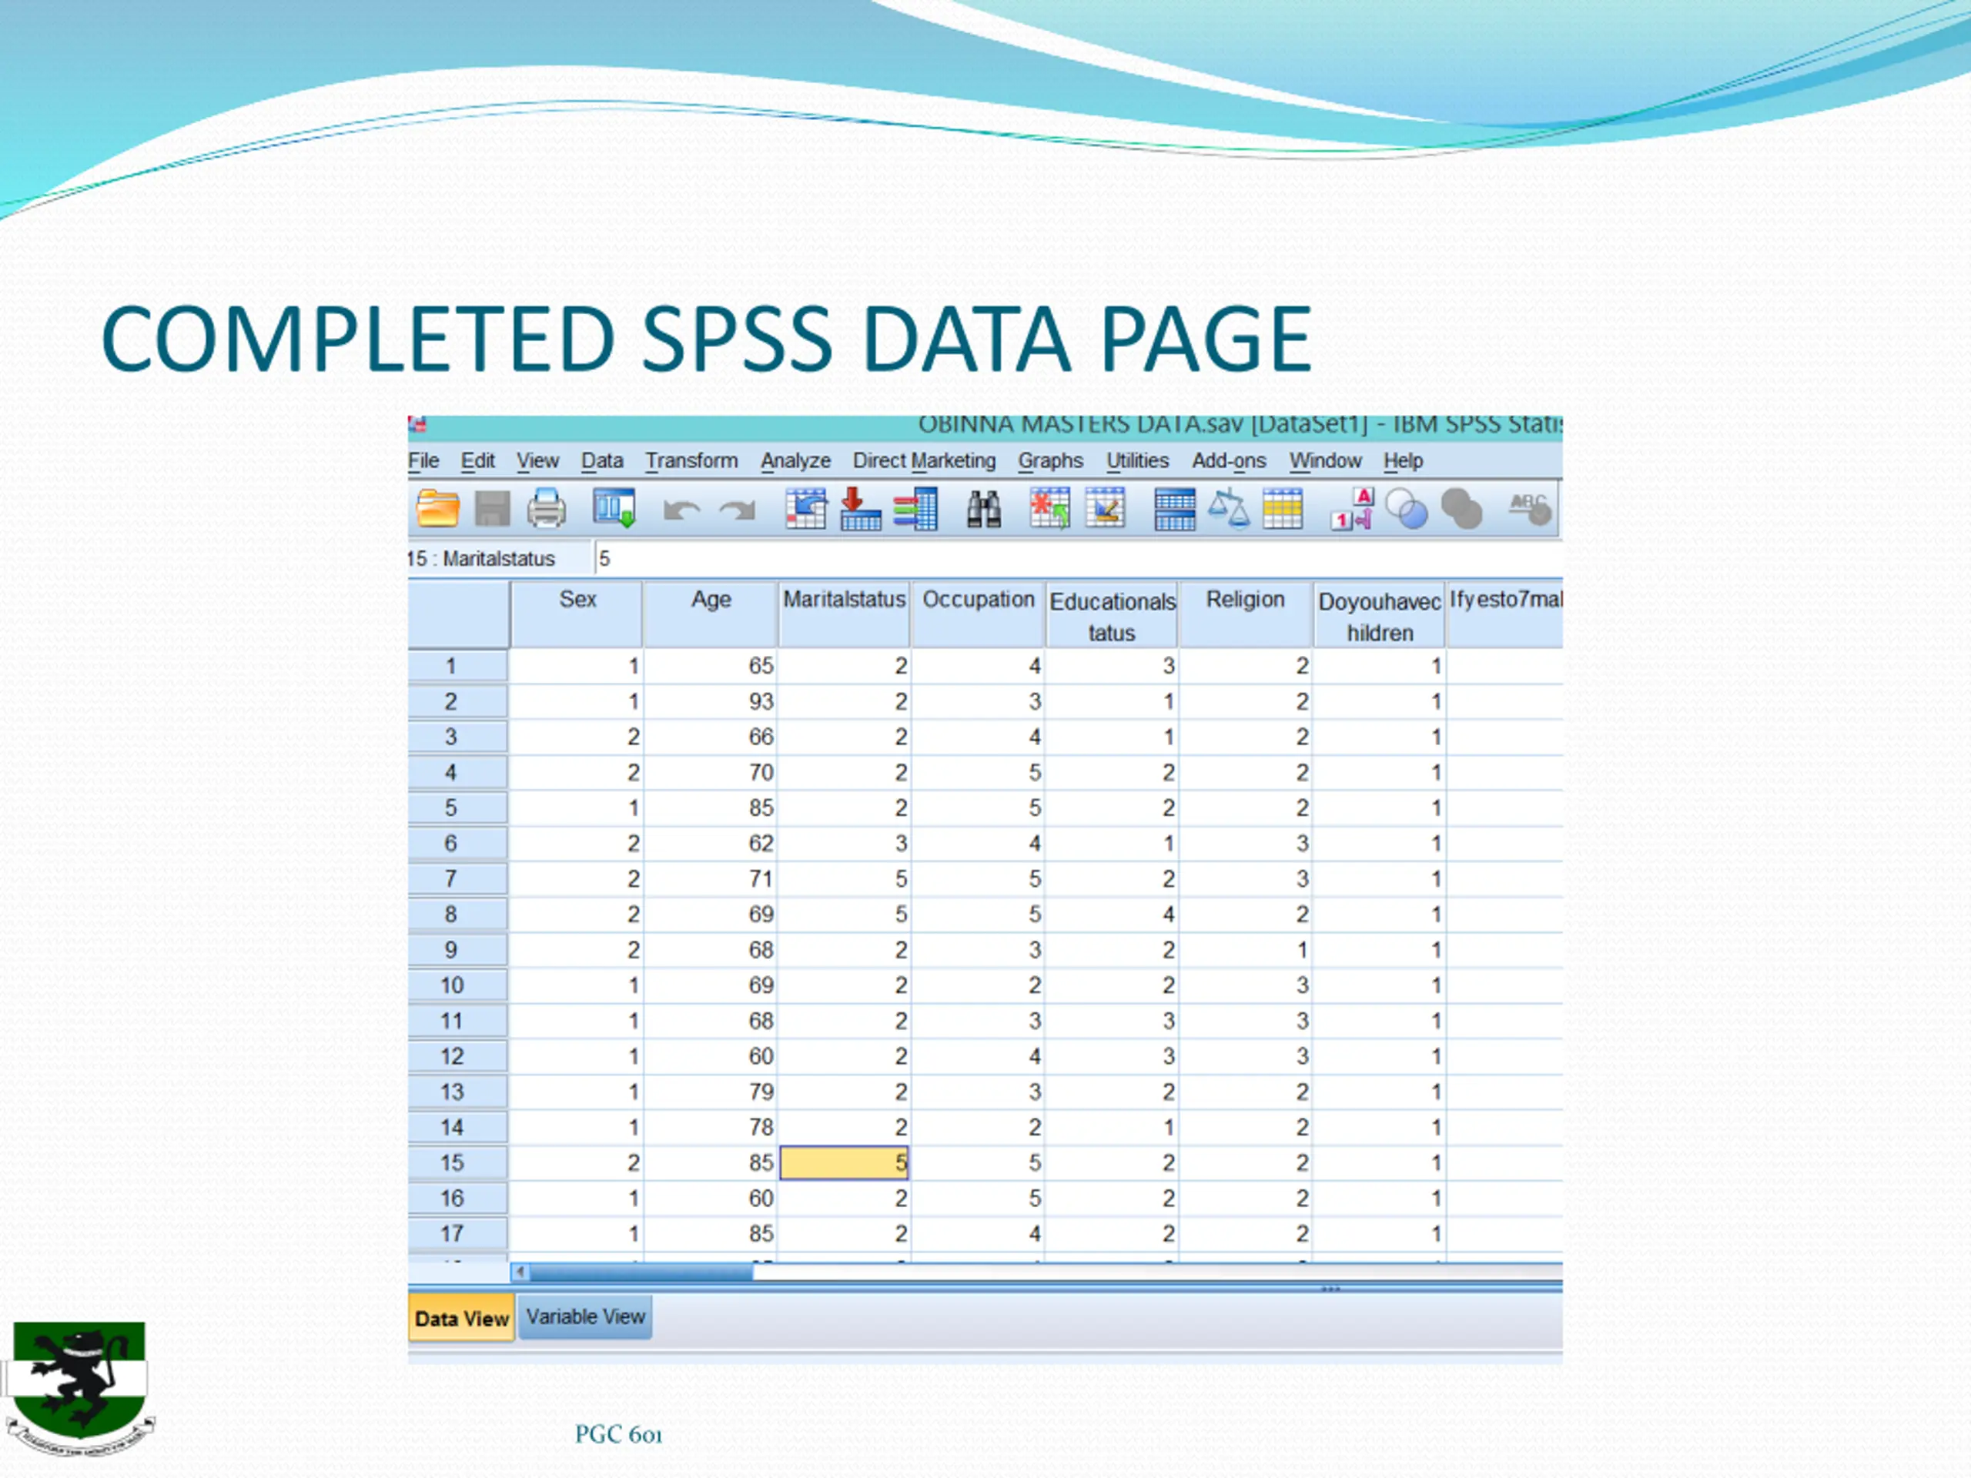Click the horizontal scrollbar left arrow
This screenshot has width=1971, height=1478.
[x=520, y=1272]
